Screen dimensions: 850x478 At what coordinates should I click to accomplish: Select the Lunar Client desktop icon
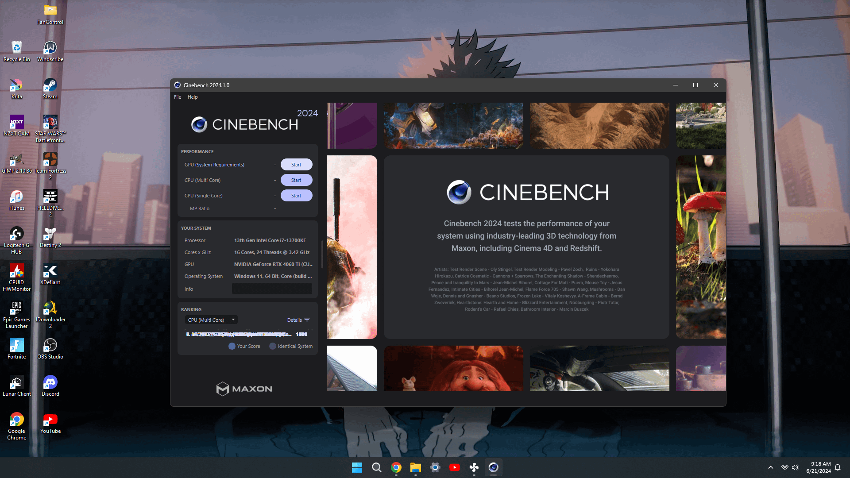pyautogui.click(x=17, y=386)
